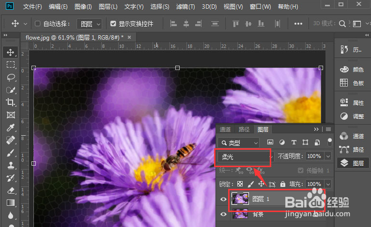This screenshot has height=227, width=371.
Task: Toggle lock all padlock icon
Action: (283, 184)
